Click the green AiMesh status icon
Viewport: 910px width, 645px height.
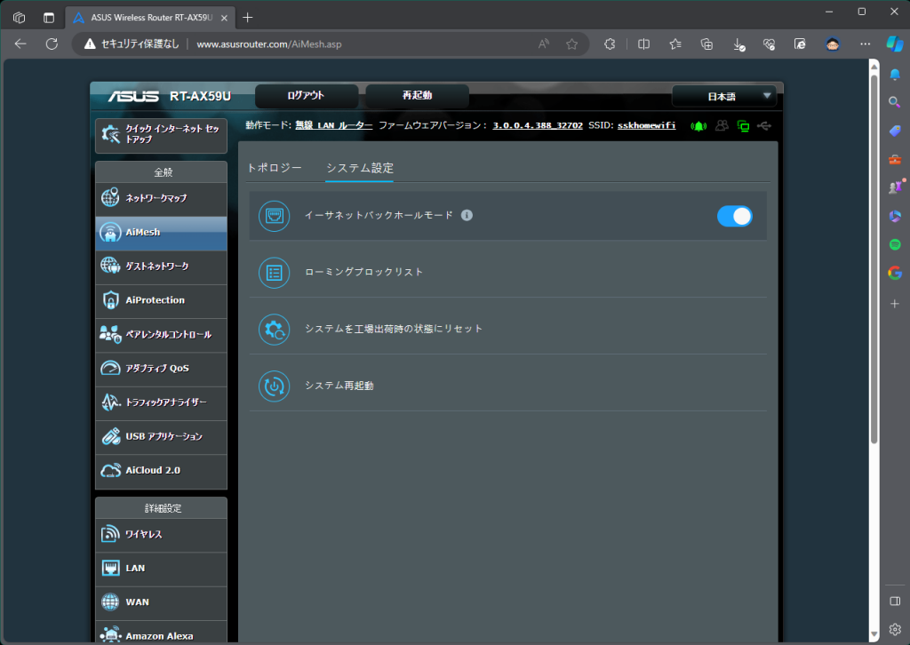(698, 126)
